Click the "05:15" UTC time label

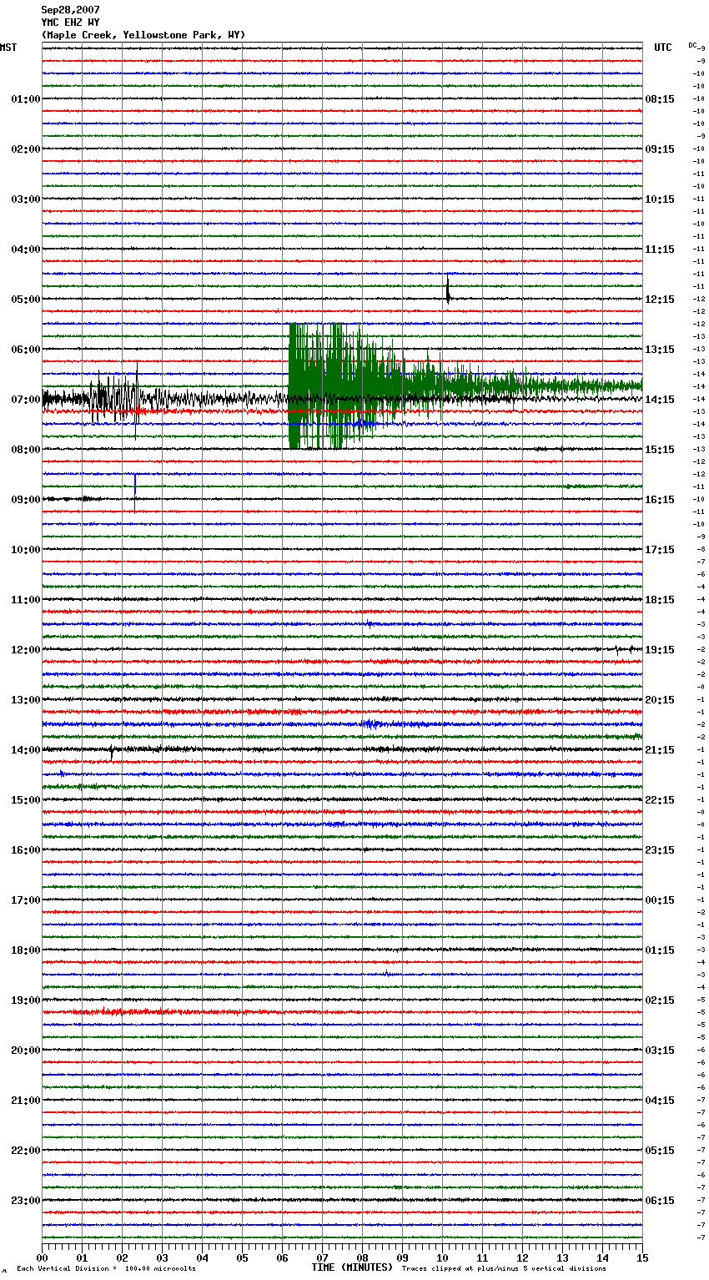click(660, 1151)
